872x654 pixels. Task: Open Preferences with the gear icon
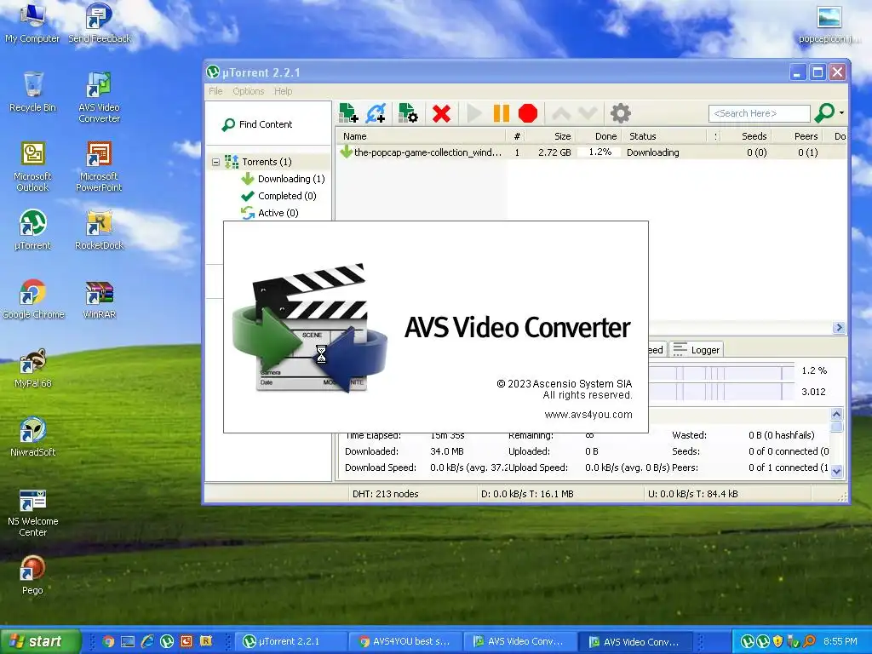pos(621,113)
